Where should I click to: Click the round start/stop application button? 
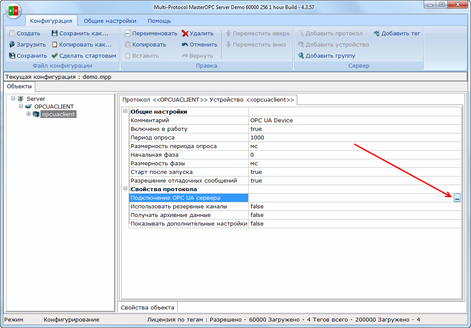pos(13,10)
